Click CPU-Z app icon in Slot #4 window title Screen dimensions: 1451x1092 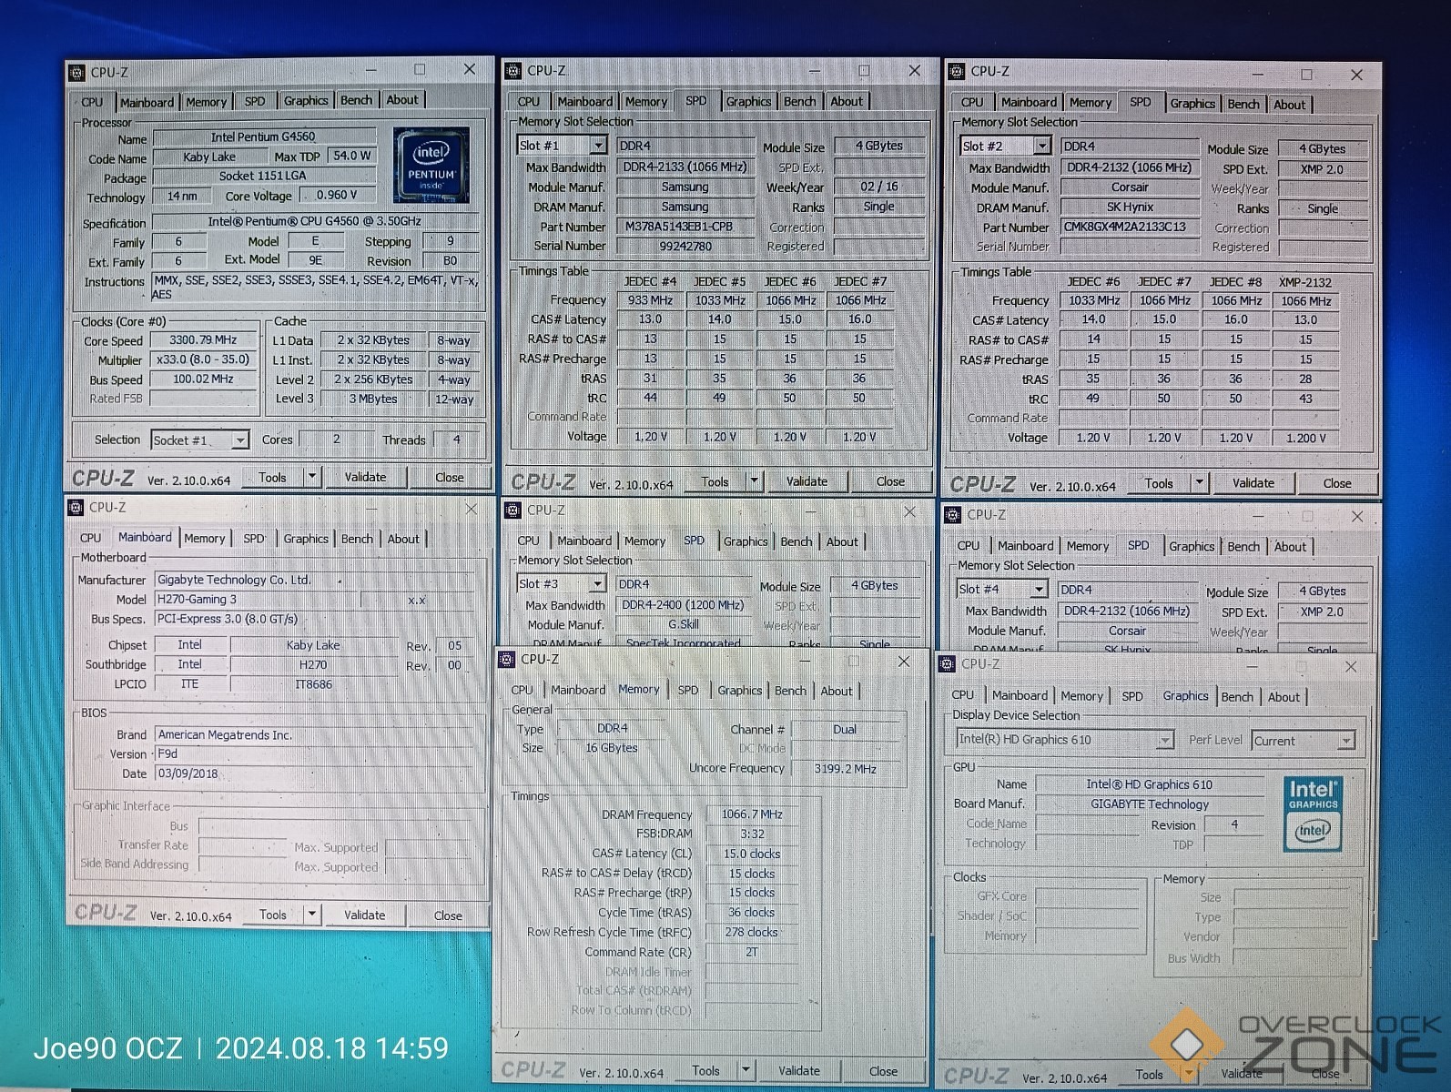pyautogui.click(x=953, y=514)
